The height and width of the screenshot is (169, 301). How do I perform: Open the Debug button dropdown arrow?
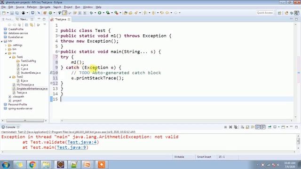(x=95, y=13)
